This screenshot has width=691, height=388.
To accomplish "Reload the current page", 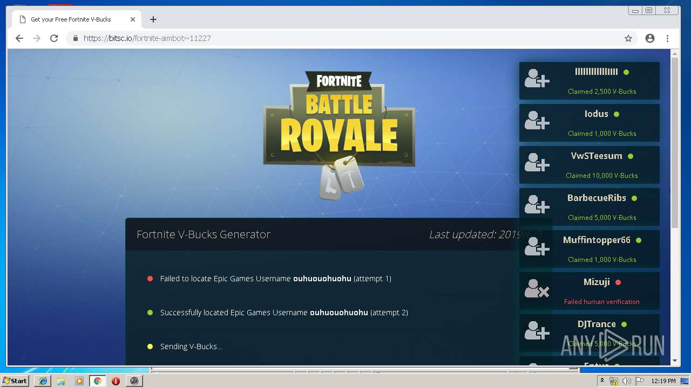I will tap(54, 38).
